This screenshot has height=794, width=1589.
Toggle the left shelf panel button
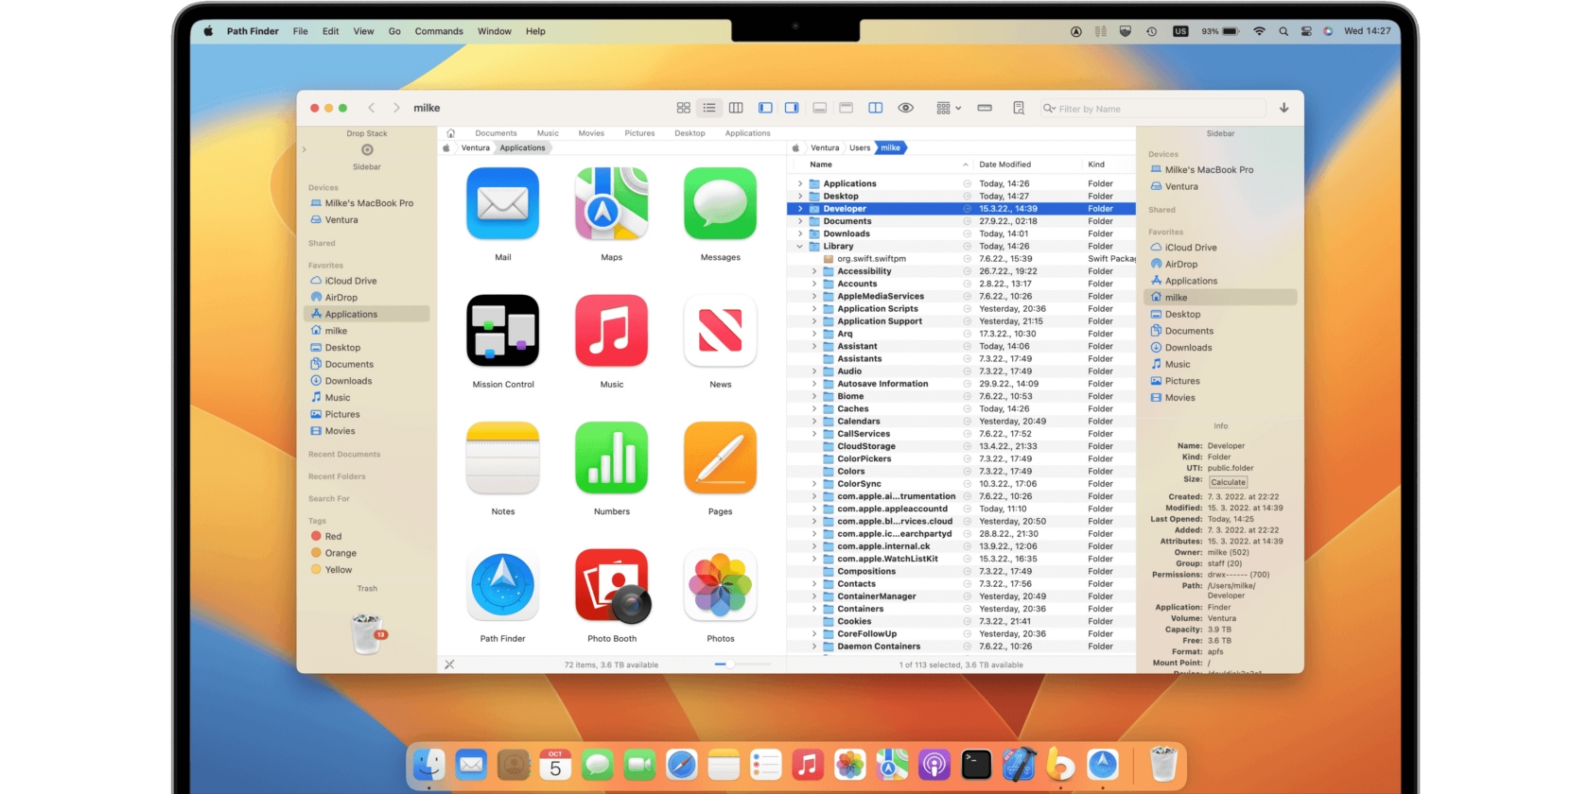pos(765,108)
